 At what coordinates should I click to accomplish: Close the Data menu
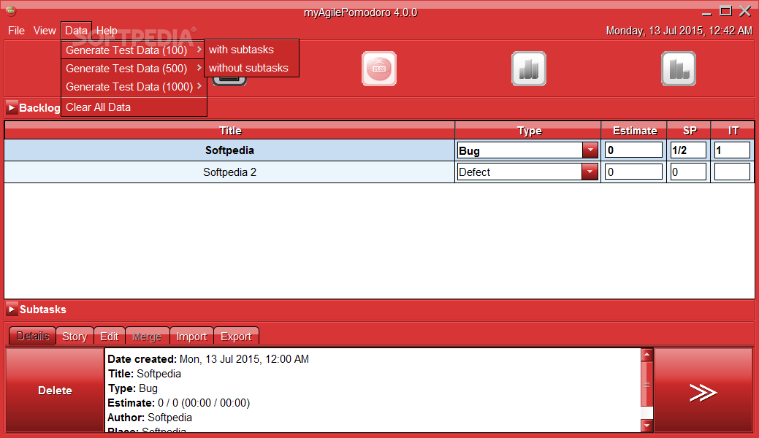(x=76, y=31)
